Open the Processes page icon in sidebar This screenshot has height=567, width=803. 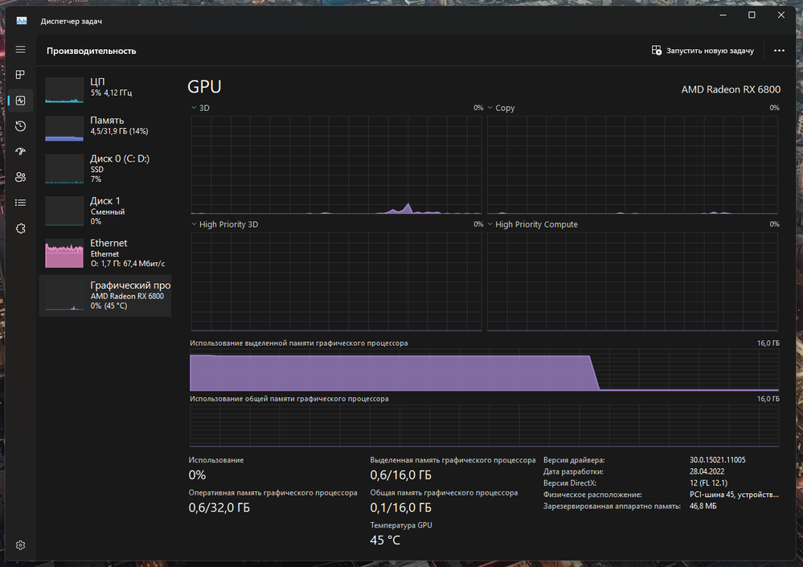[20, 75]
